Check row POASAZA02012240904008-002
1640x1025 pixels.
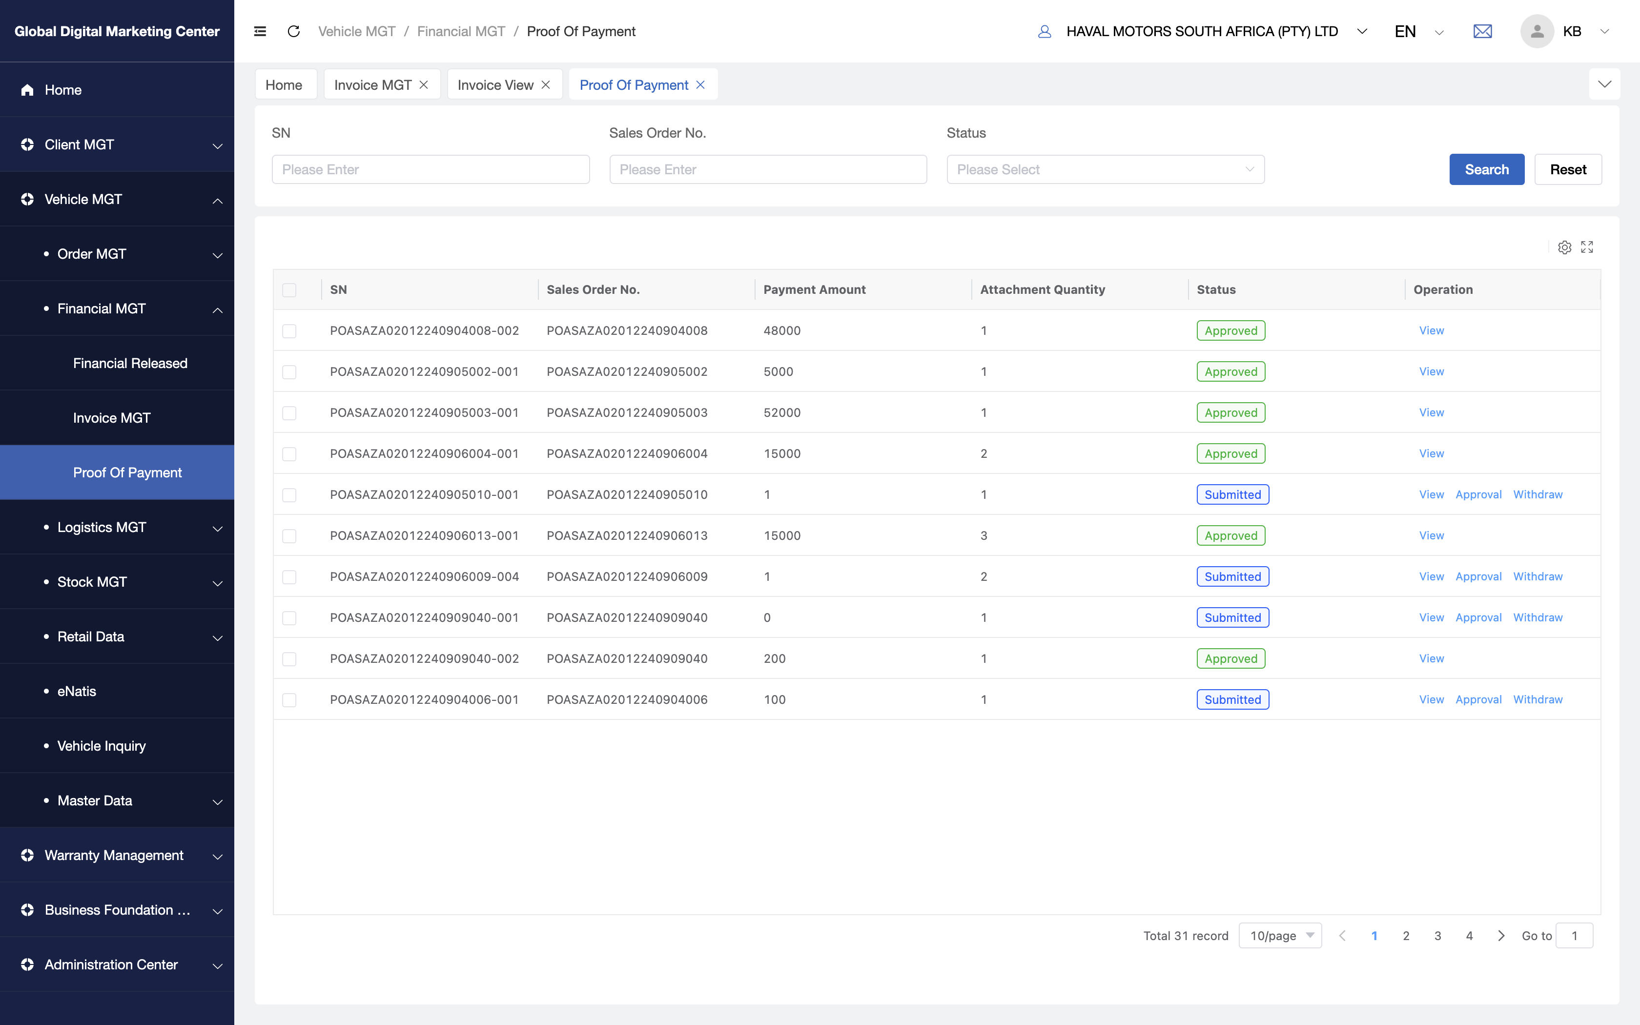click(x=289, y=331)
